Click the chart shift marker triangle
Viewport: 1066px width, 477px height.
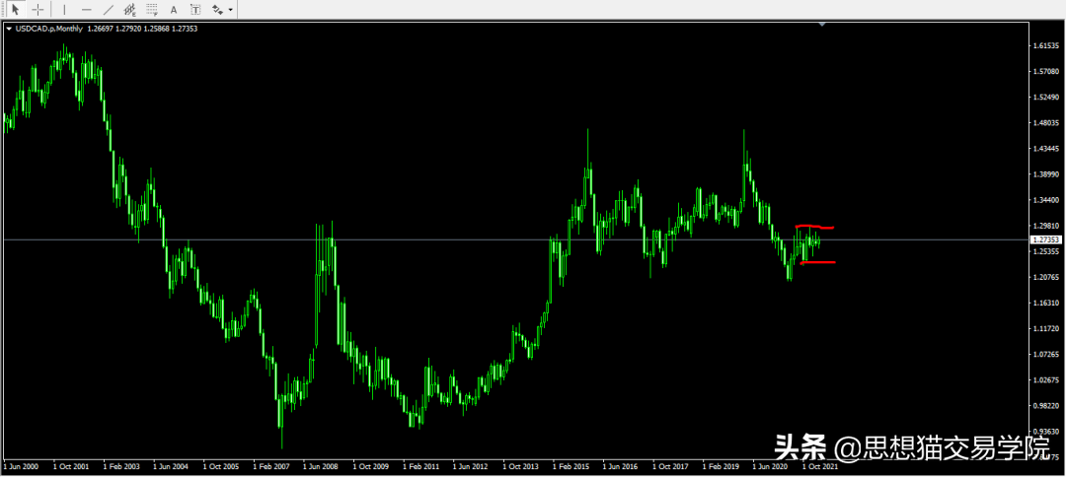click(x=822, y=25)
